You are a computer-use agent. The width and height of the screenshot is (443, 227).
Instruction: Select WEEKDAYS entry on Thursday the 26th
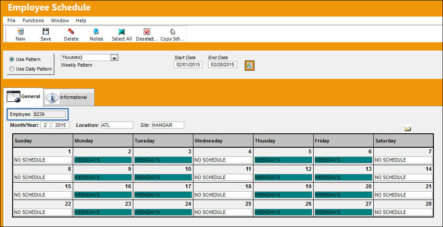pyautogui.click(x=284, y=212)
